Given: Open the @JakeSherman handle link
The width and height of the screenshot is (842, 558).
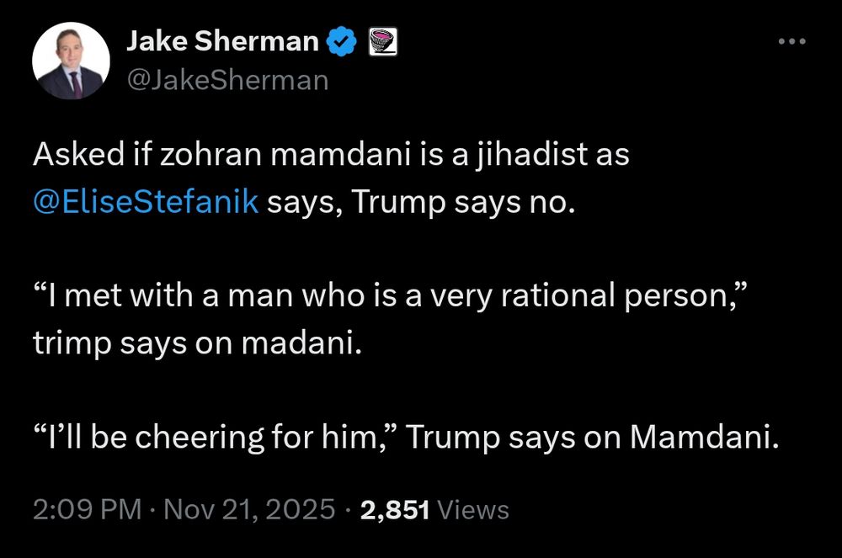Looking at the screenshot, I should (226, 80).
